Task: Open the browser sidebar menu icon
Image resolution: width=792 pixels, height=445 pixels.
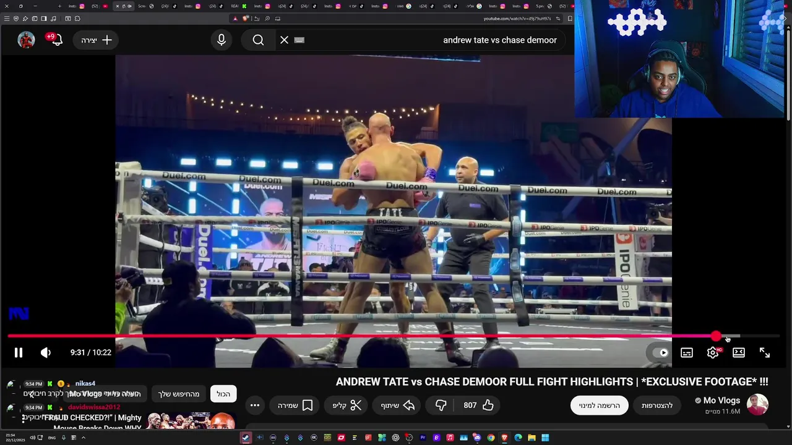Action: [x=6, y=19]
